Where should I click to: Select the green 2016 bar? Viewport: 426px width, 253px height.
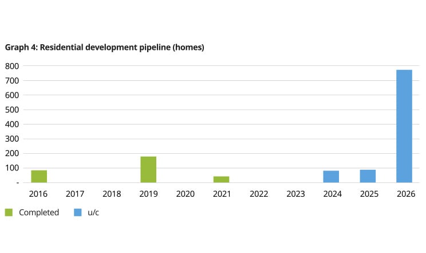[39, 176]
